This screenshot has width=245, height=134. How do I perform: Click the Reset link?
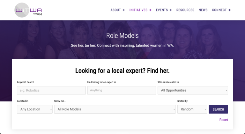coord(224,120)
